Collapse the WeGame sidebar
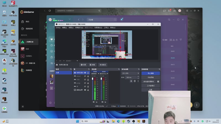The width and height of the screenshot is (221, 124). pos(23,107)
